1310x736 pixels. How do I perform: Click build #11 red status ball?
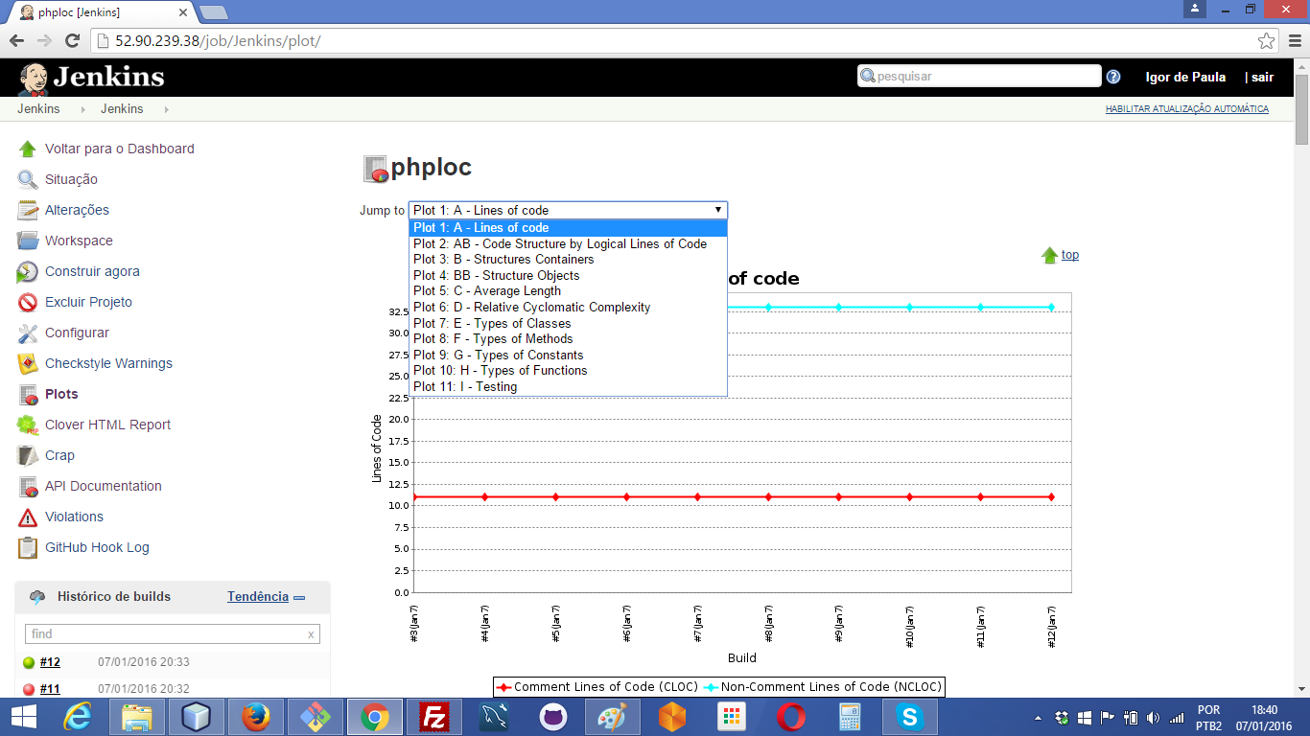[x=29, y=689]
